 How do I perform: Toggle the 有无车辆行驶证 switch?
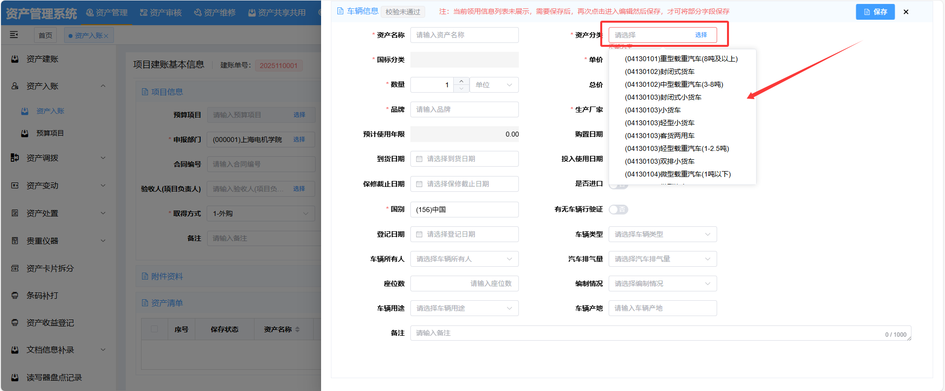pos(618,210)
